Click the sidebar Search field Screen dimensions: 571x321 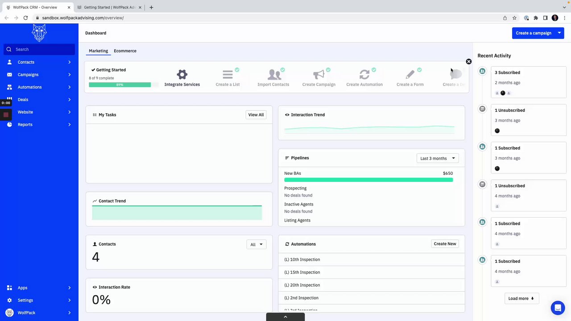coord(39,49)
